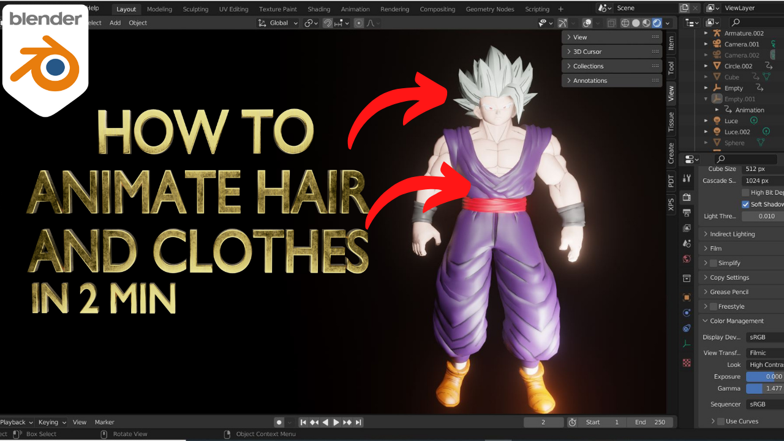Enable the Simplify checkbox
The width and height of the screenshot is (784, 441).
pyautogui.click(x=713, y=263)
